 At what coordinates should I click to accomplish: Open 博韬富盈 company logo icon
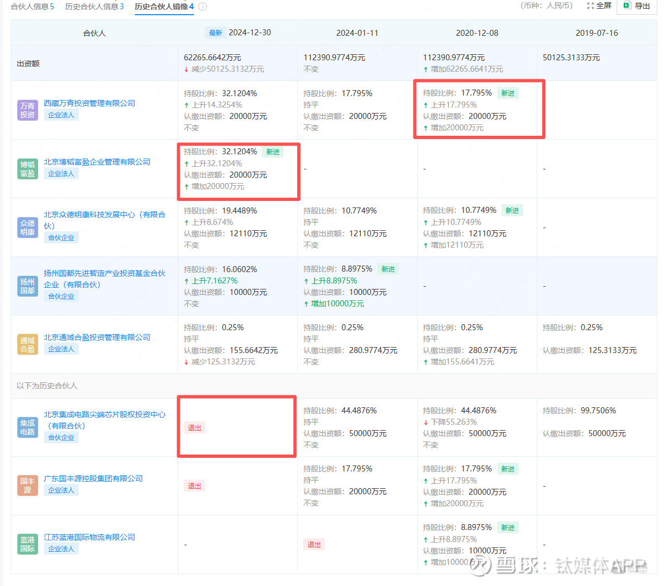[x=28, y=169]
